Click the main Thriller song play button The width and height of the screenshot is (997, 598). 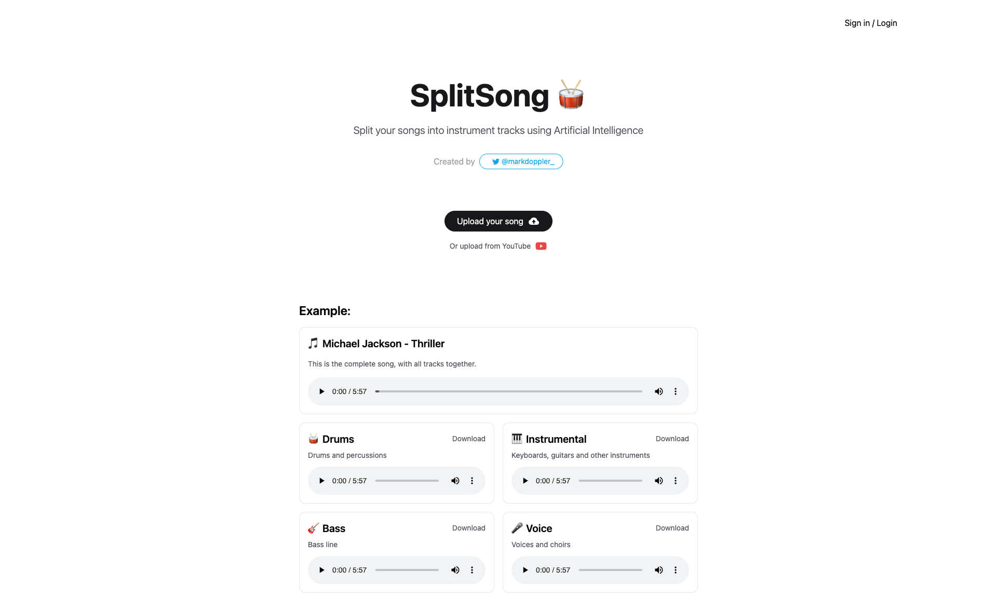click(322, 391)
